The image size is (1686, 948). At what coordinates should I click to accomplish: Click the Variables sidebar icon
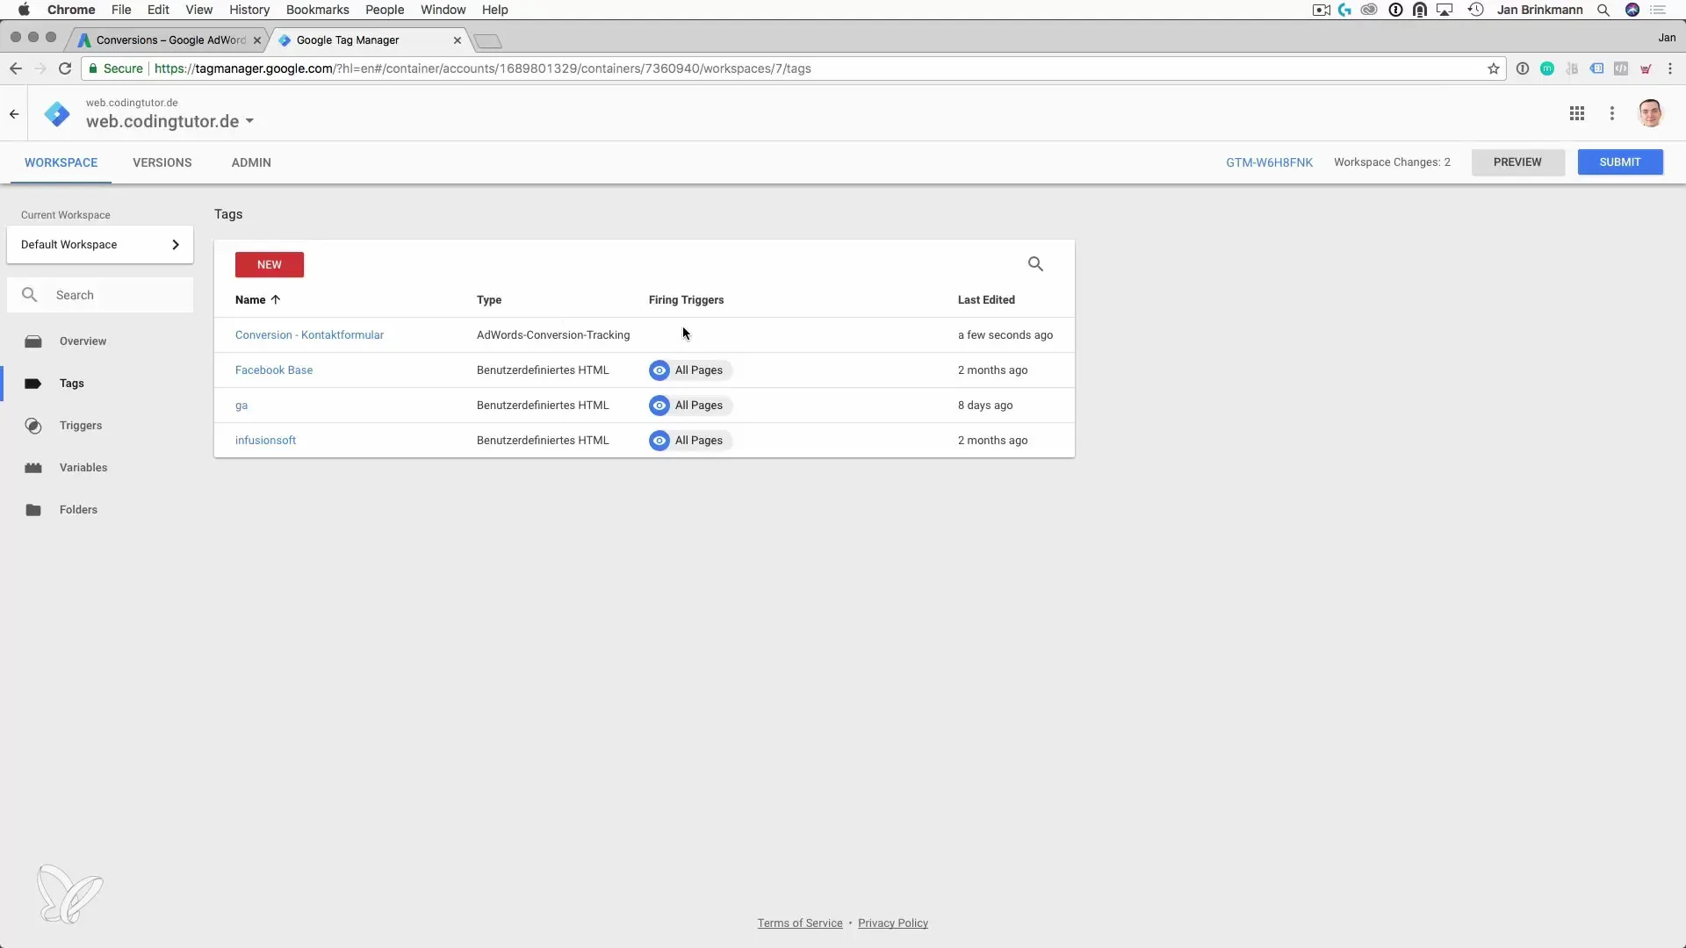coord(33,468)
